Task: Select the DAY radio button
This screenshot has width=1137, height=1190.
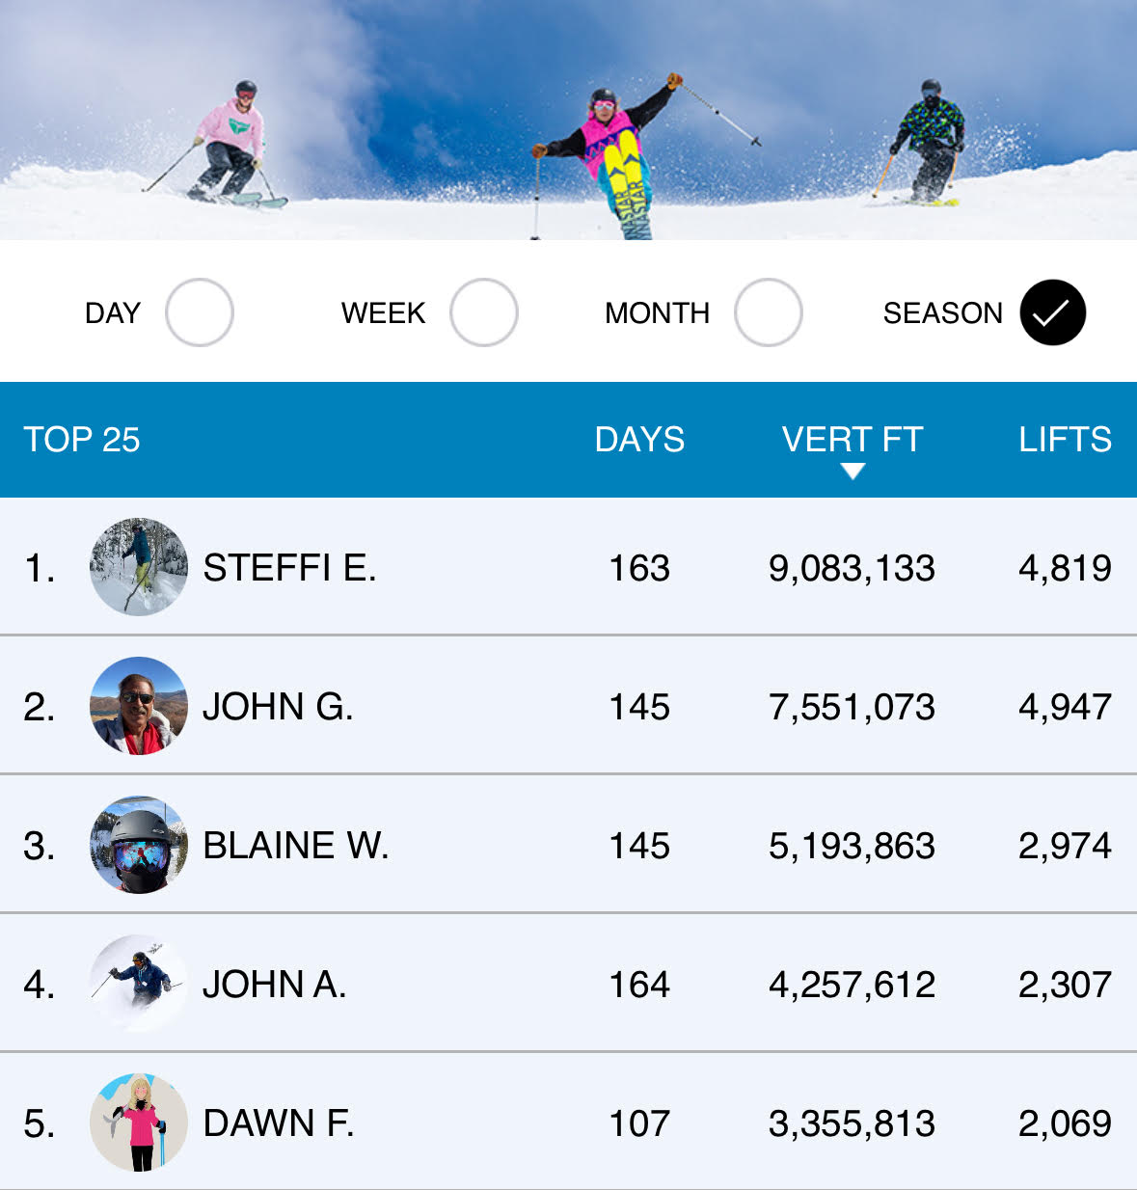Action: (200, 312)
